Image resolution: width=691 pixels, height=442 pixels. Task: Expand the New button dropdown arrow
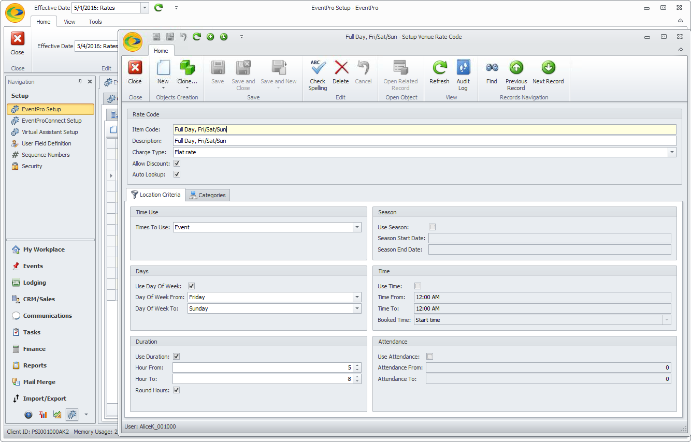pos(163,88)
